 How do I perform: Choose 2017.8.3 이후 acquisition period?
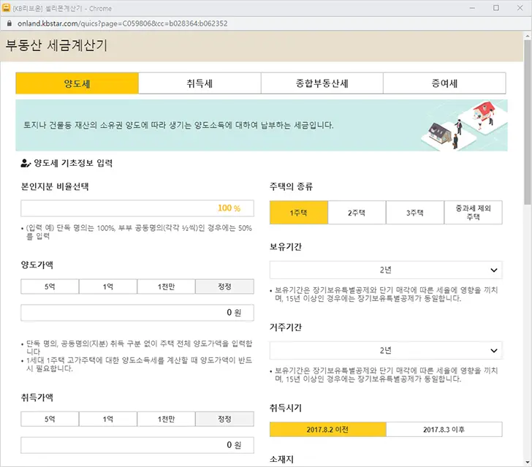tap(444, 429)
